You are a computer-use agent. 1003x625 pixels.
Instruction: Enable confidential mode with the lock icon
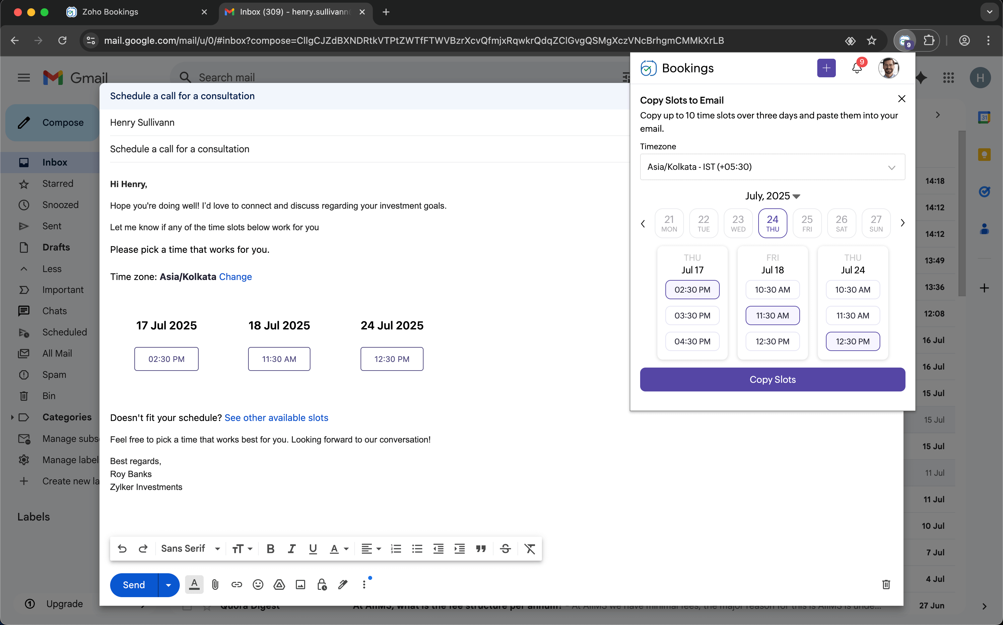(x=321, y=585)
